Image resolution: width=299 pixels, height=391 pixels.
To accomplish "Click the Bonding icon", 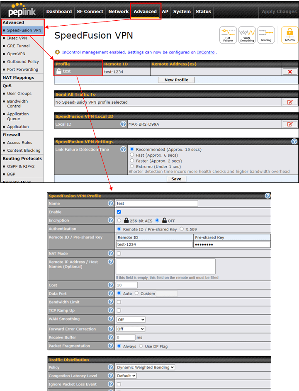I will tap(266, 35).
